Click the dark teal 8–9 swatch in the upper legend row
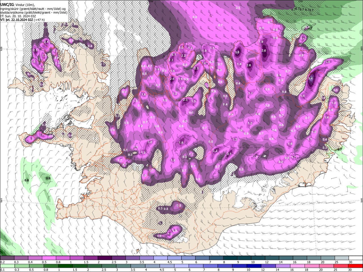Image resolution: width=363 pixels, height=272 pixels. click(x=230, y=258)
